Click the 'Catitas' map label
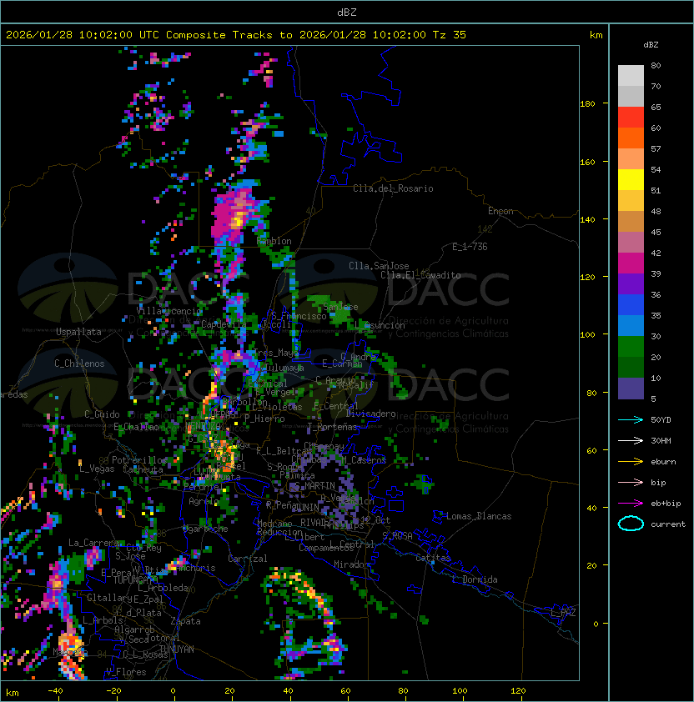This screenshot has height=702, width=694. pyautogui.click(x=433, y=558)
